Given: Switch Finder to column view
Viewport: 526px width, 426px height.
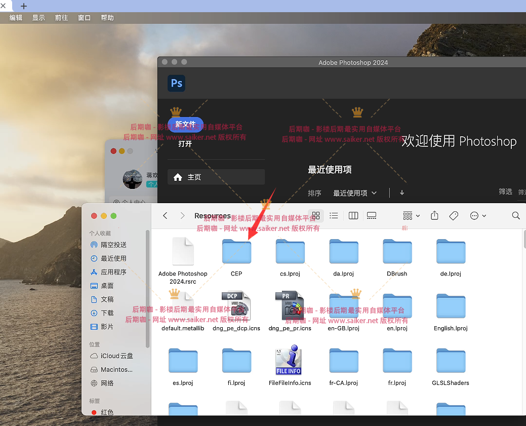Looking at the screenshot, I should click(x=353, y=216).
